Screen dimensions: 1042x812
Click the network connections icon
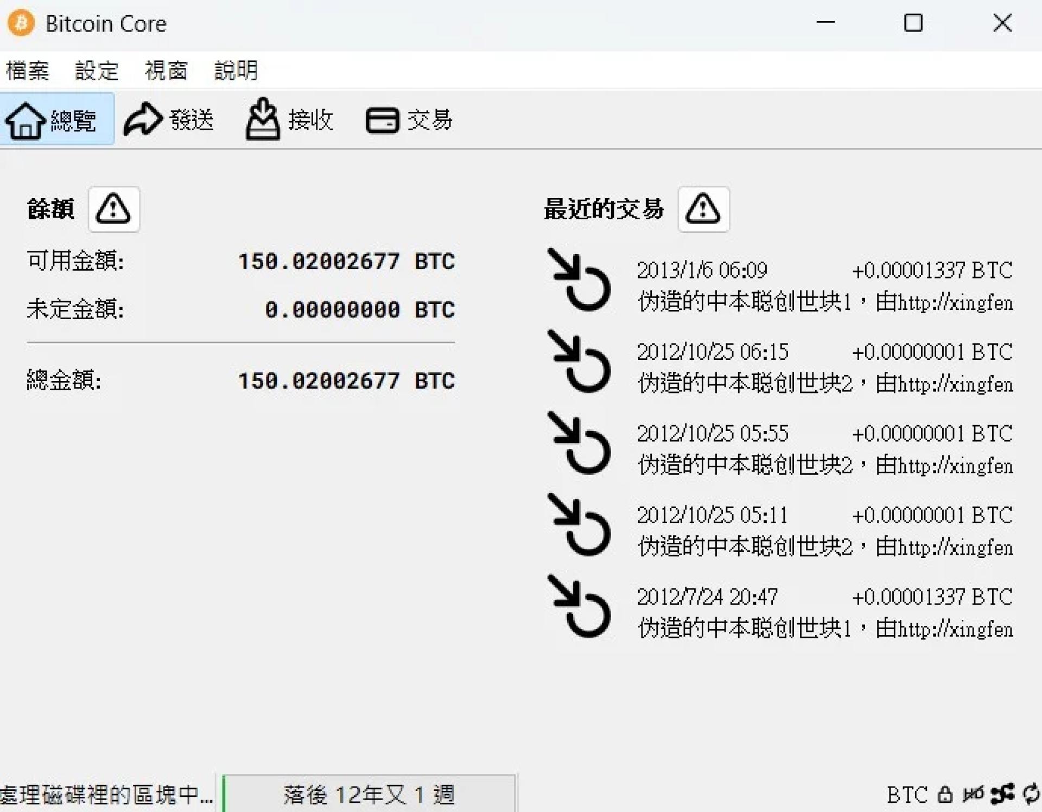[x=1002, y=794]
